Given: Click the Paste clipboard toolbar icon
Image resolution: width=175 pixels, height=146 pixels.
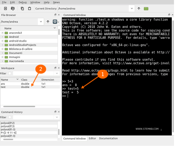Looking at the screenshot, I should coord(29,8).
